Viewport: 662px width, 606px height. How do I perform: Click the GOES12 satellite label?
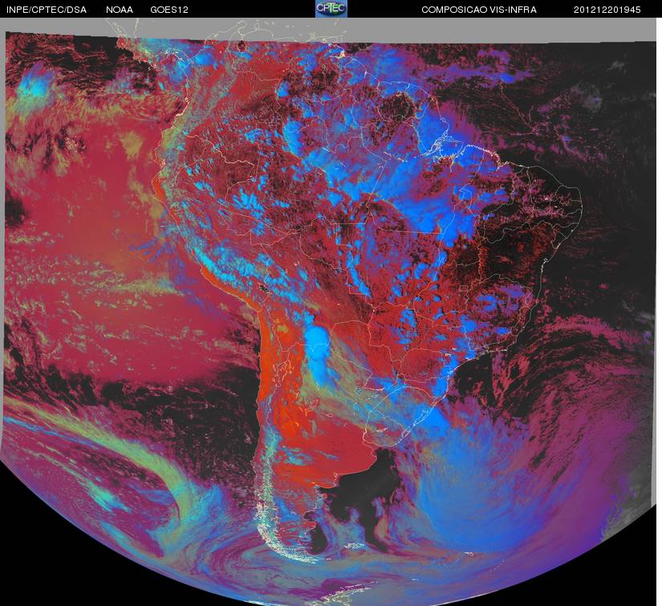click(169, 10)
